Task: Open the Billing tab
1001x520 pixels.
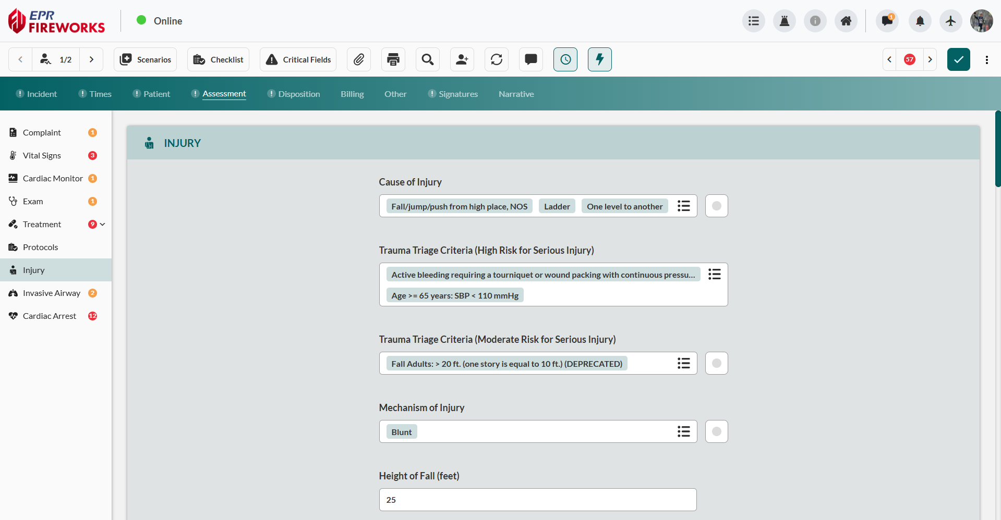Action: click(352, 94)
